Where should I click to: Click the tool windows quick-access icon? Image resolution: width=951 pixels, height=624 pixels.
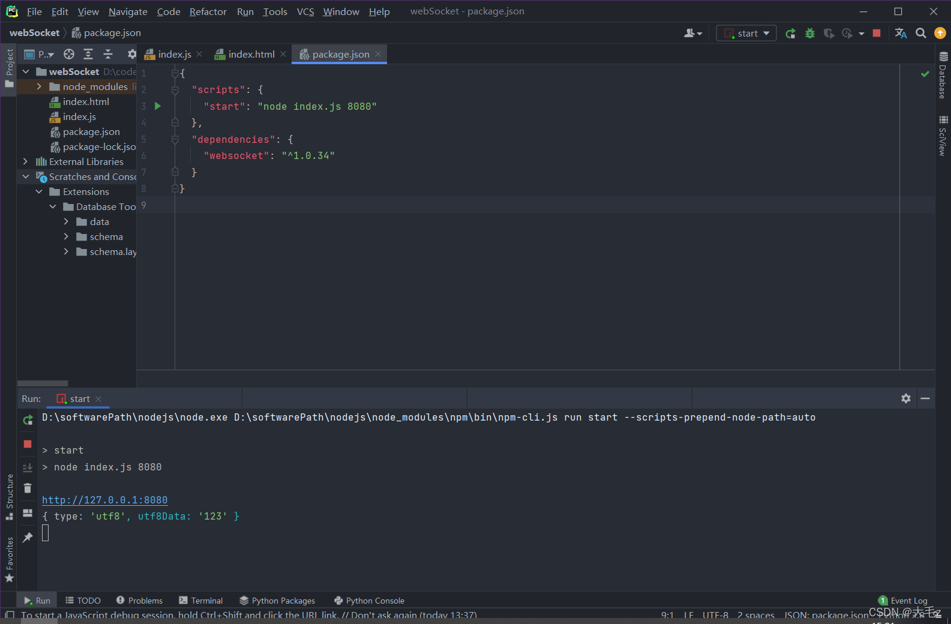tap(10, 614)
